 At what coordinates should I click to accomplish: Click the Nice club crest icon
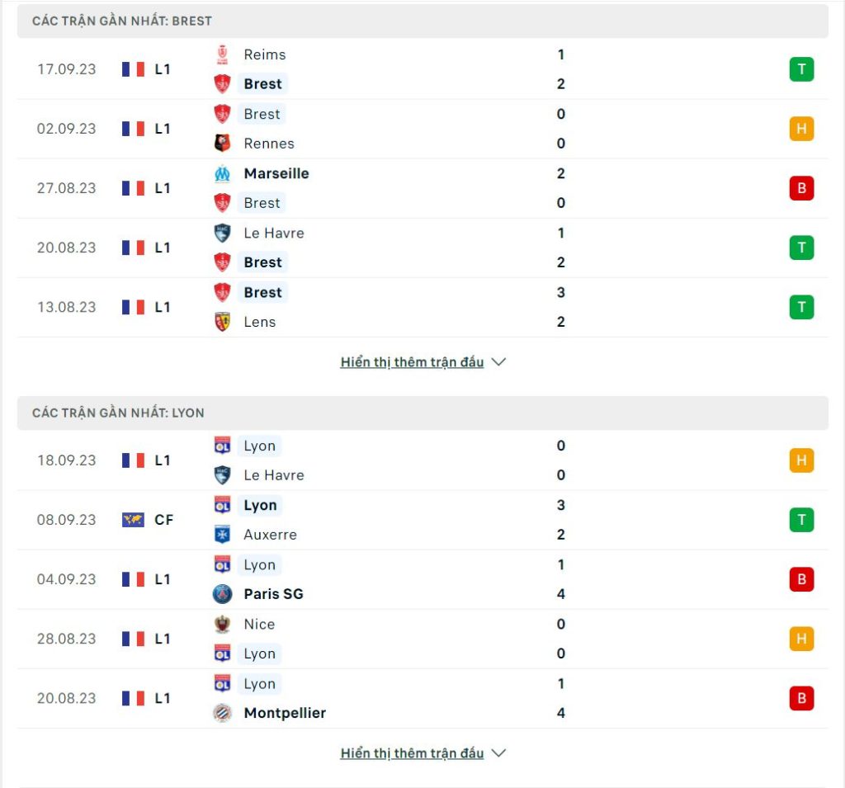222,624
